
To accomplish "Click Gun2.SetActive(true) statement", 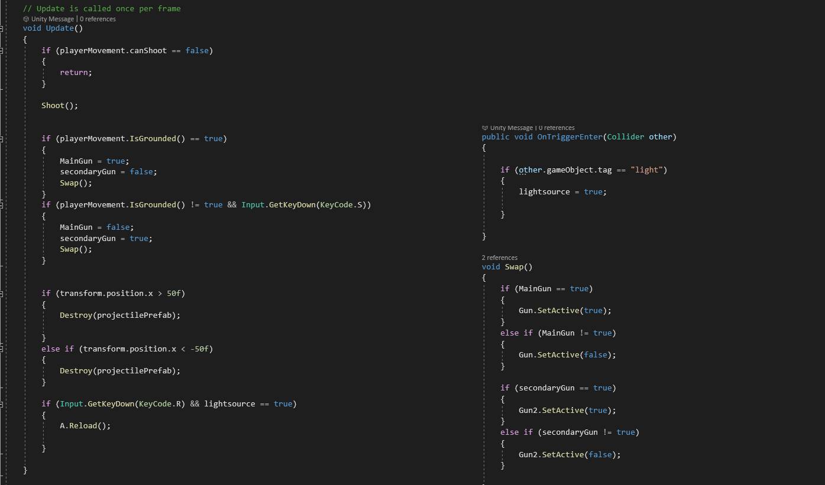I will 559,411.
